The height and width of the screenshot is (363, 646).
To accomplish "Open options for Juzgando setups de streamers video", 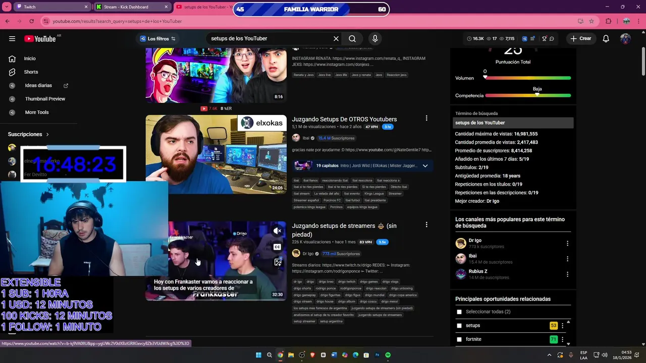I will tap(426, 225).
